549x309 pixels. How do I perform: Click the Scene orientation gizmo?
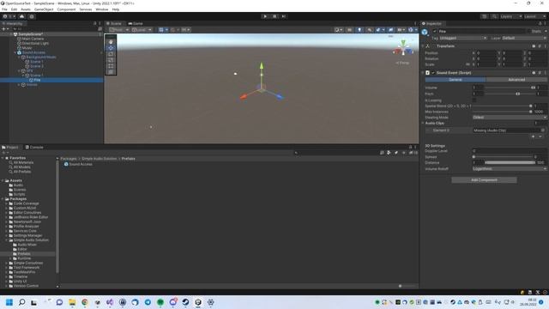[403, 49]
